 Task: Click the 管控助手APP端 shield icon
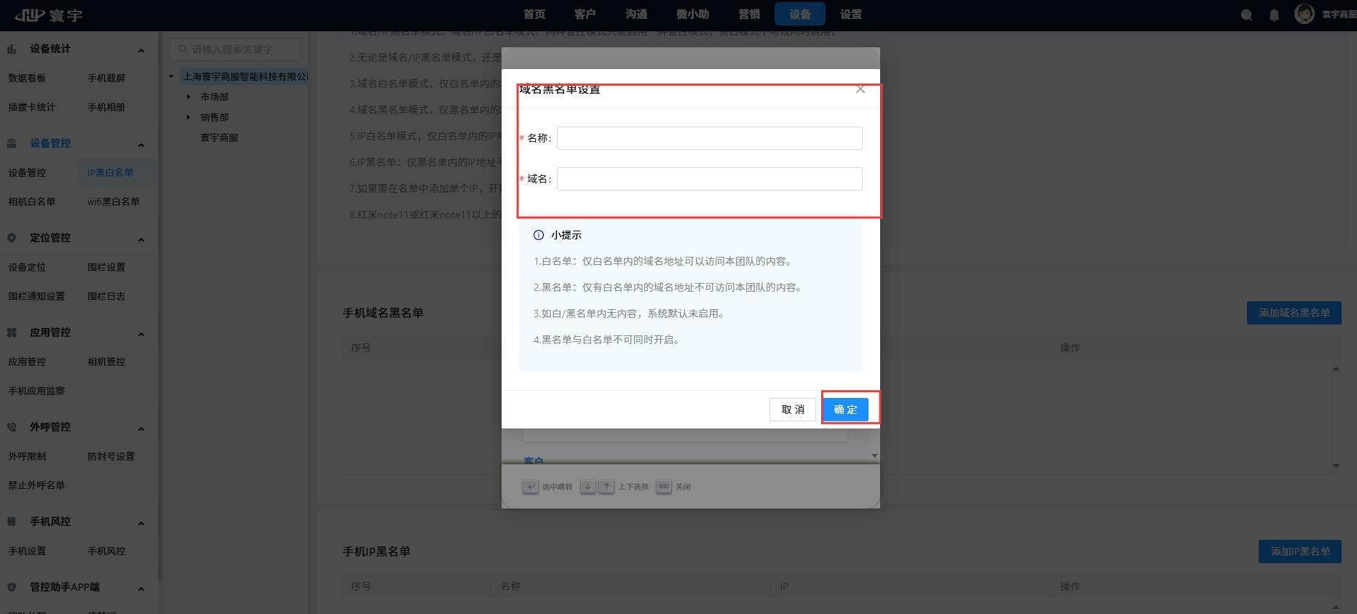click(12, 587)
